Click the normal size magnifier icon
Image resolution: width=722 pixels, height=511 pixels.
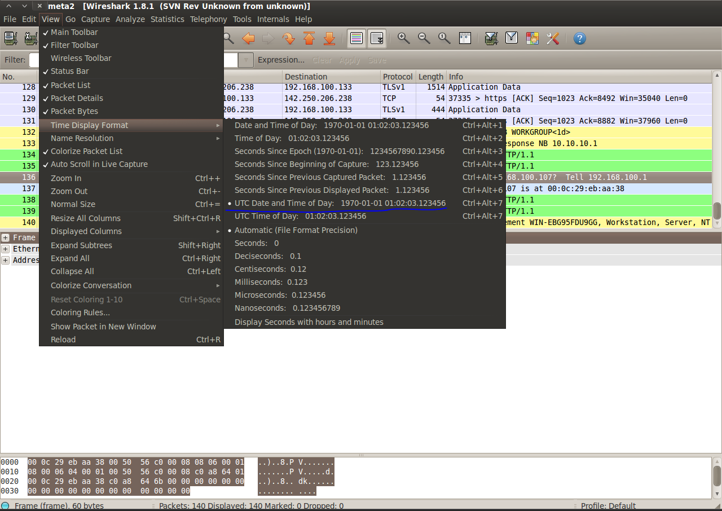(444, 38)
